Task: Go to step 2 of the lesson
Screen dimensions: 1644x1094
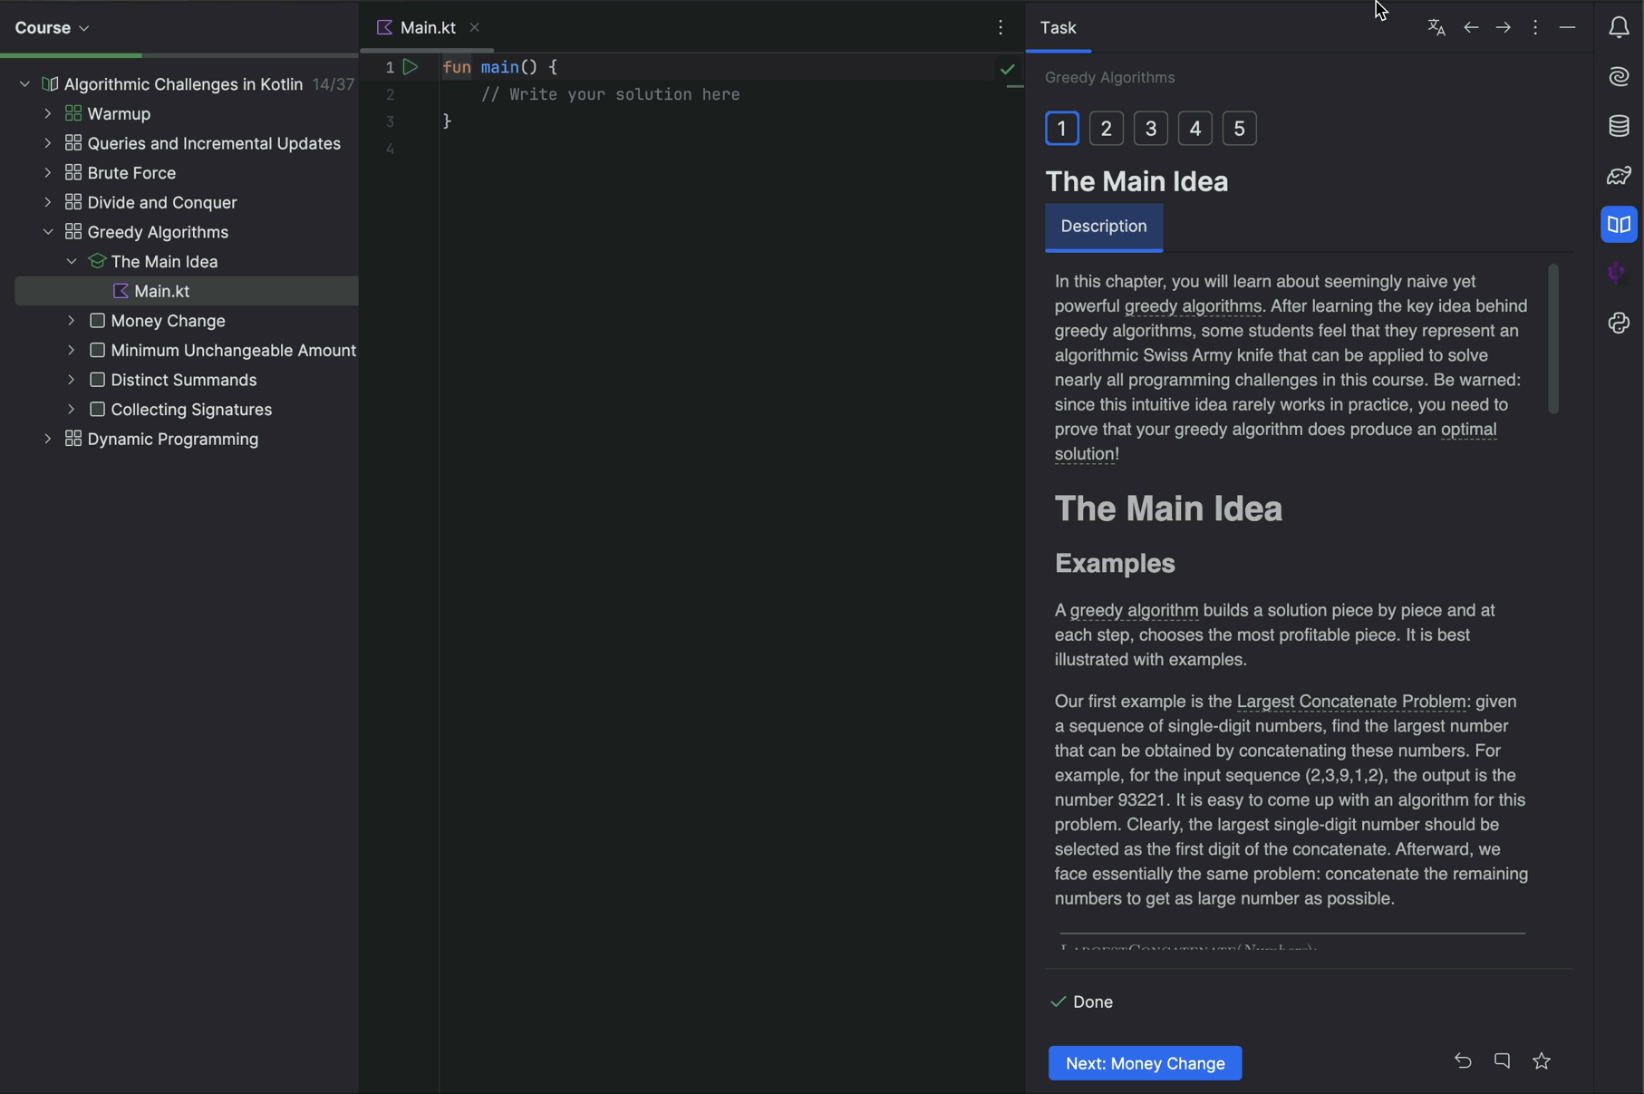Action: click(1106, 129)
